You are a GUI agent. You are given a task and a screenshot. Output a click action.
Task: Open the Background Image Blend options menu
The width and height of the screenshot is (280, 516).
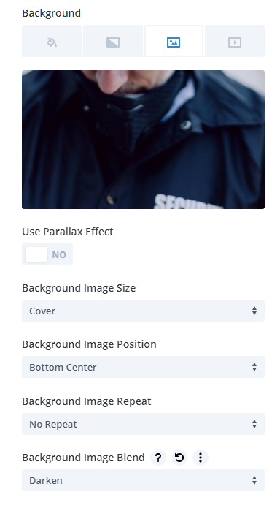201,458
